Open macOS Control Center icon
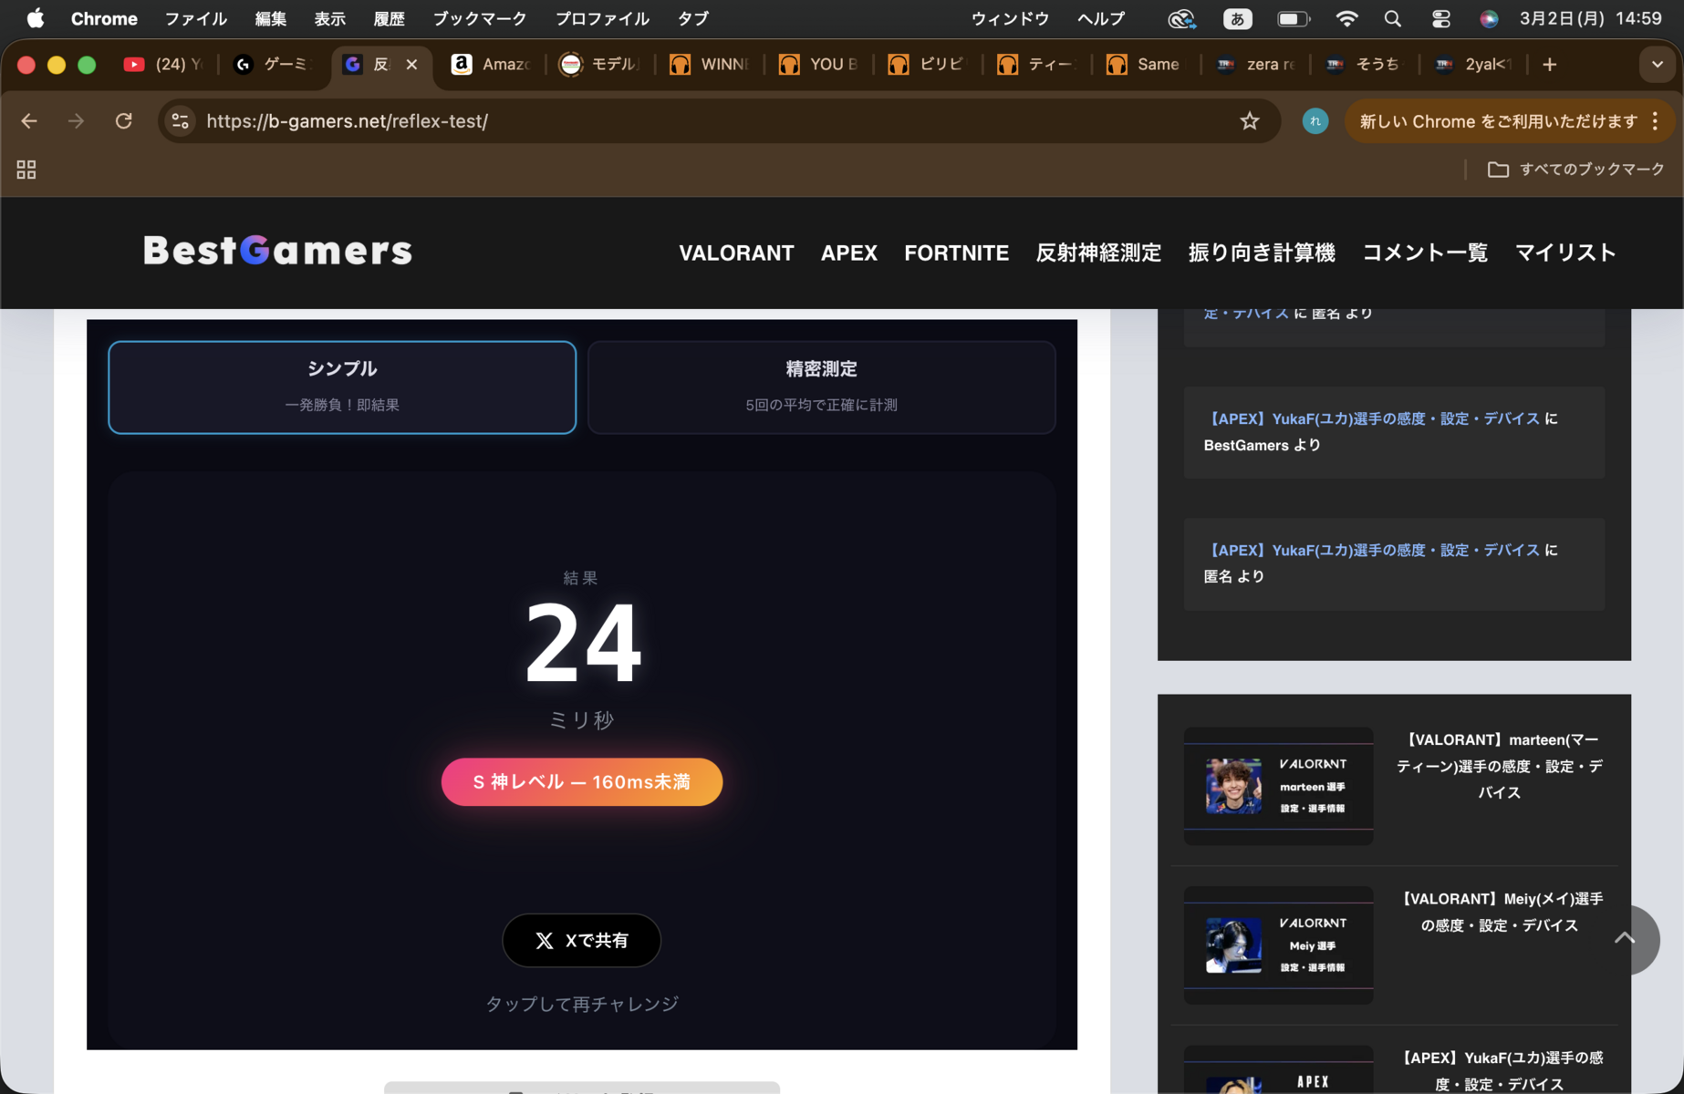 point(1440,19)
